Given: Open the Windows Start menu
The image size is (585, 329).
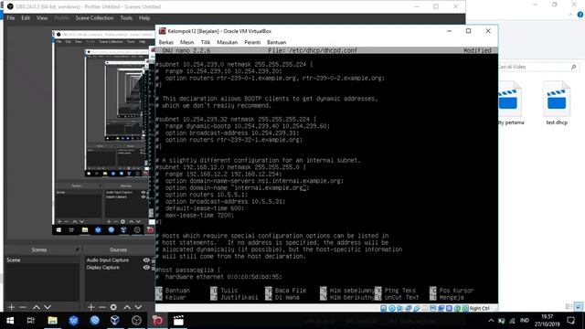Looking at the screenshot, I should [10, 321].
